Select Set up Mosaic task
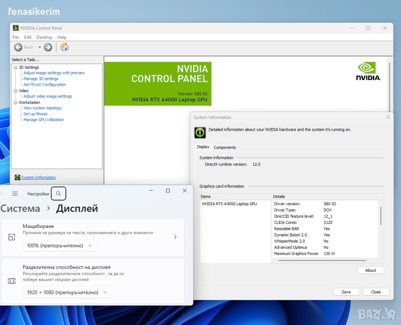This screenshot has width=401, height=325. point(36,114)
